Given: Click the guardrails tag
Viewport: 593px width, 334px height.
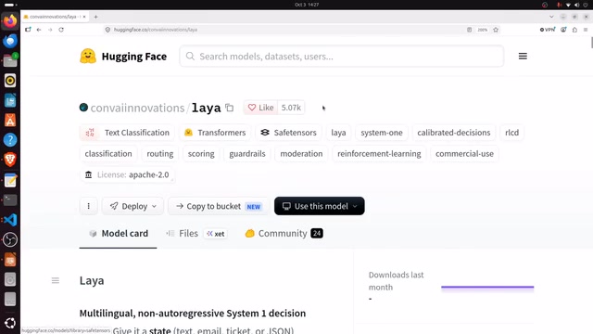Looking at the screenshot, I should tap(247, 154).
